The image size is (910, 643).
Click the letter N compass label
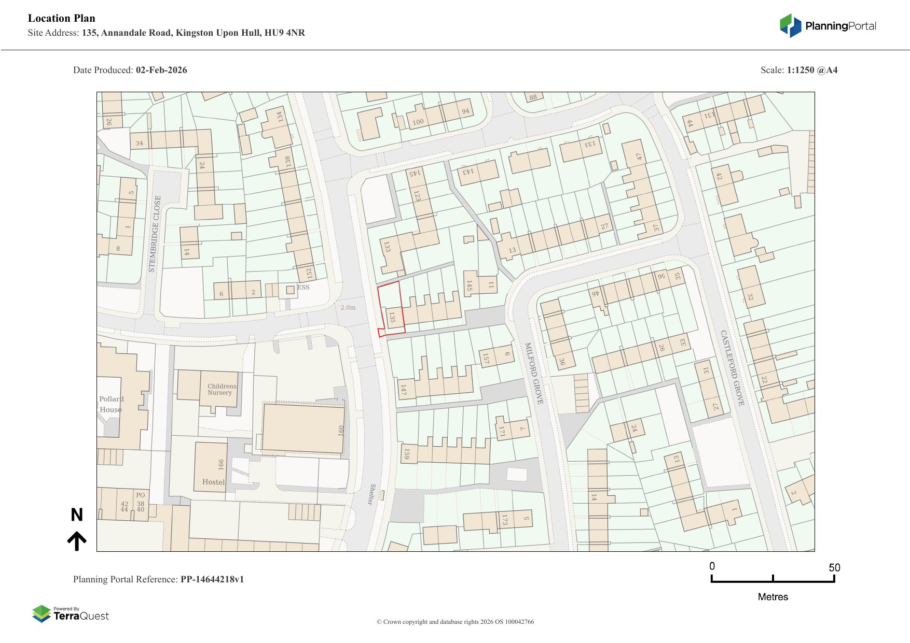point(77,515)
